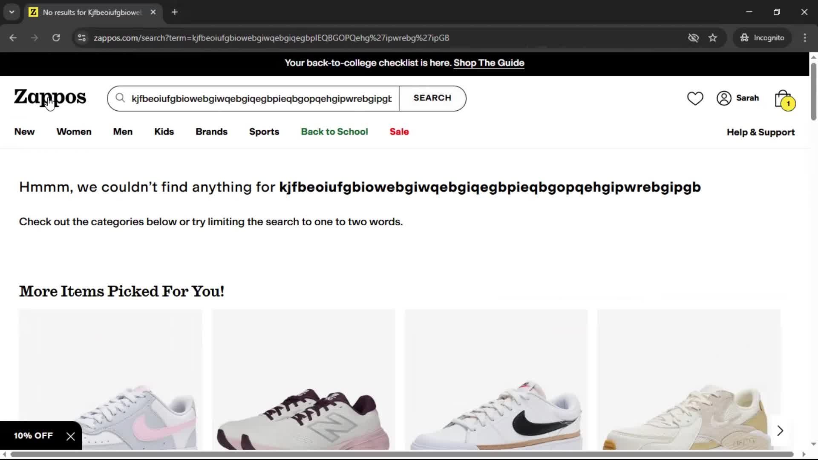This screenshot has width=818, height=460.
Task: Open the Women menu
Action: coord(74,132)
